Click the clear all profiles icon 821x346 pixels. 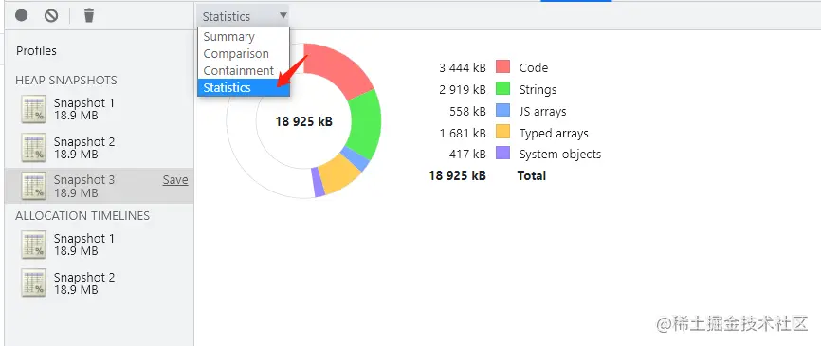(x=51, y=16)
